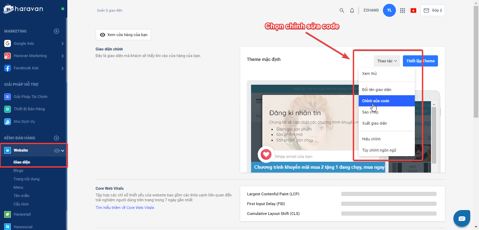The width and height of the screenshot is (479, 230).
Task: Open the Harasocial icon
Action: [x=7, y=227]
